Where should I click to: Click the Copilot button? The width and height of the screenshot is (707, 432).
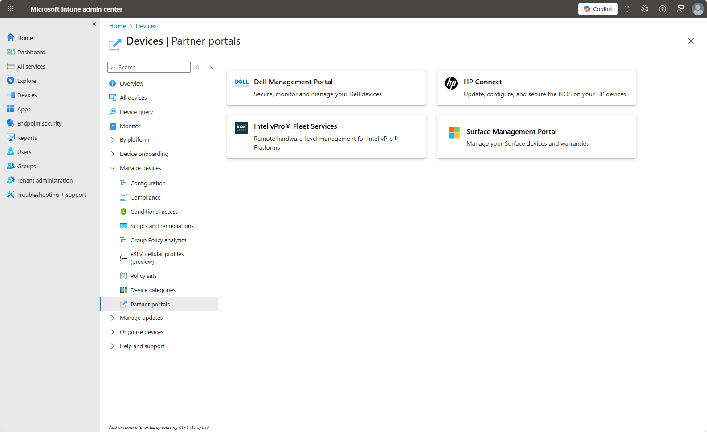click(598, 9)
